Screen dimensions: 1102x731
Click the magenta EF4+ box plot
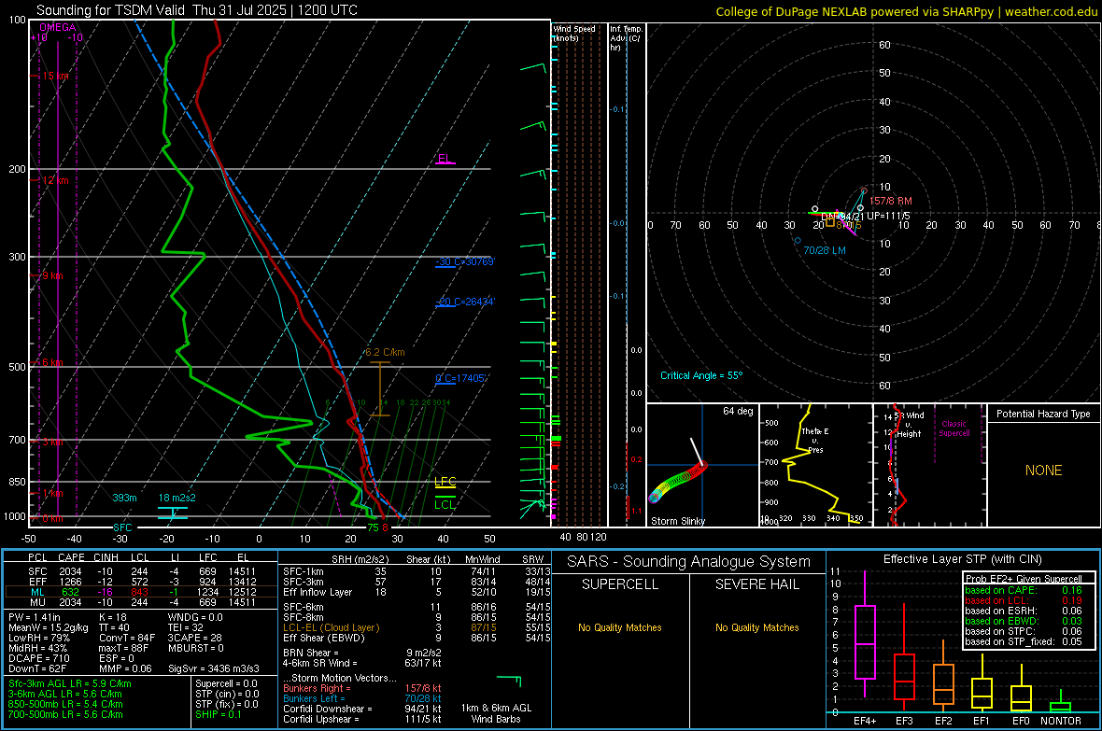[x=865, y=641]
